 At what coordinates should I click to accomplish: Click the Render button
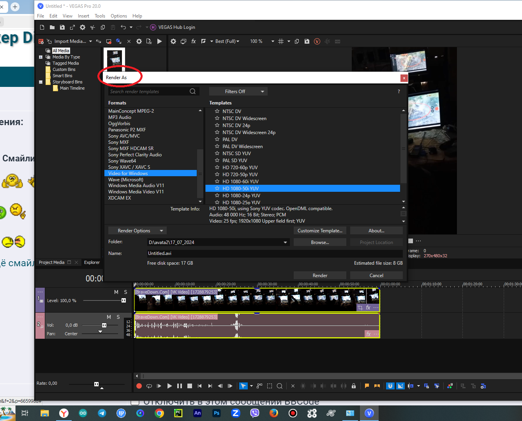320,276
